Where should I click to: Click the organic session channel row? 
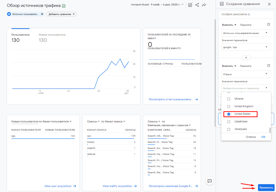(x=111, y=148)
